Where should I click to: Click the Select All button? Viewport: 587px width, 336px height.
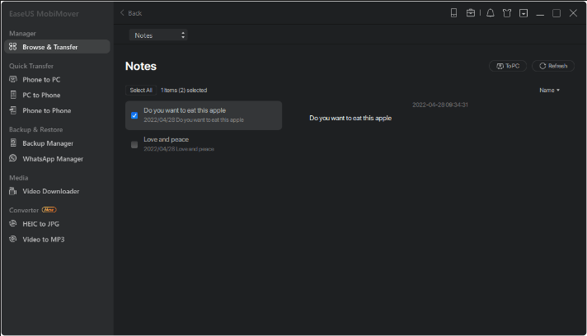(140, 90)
